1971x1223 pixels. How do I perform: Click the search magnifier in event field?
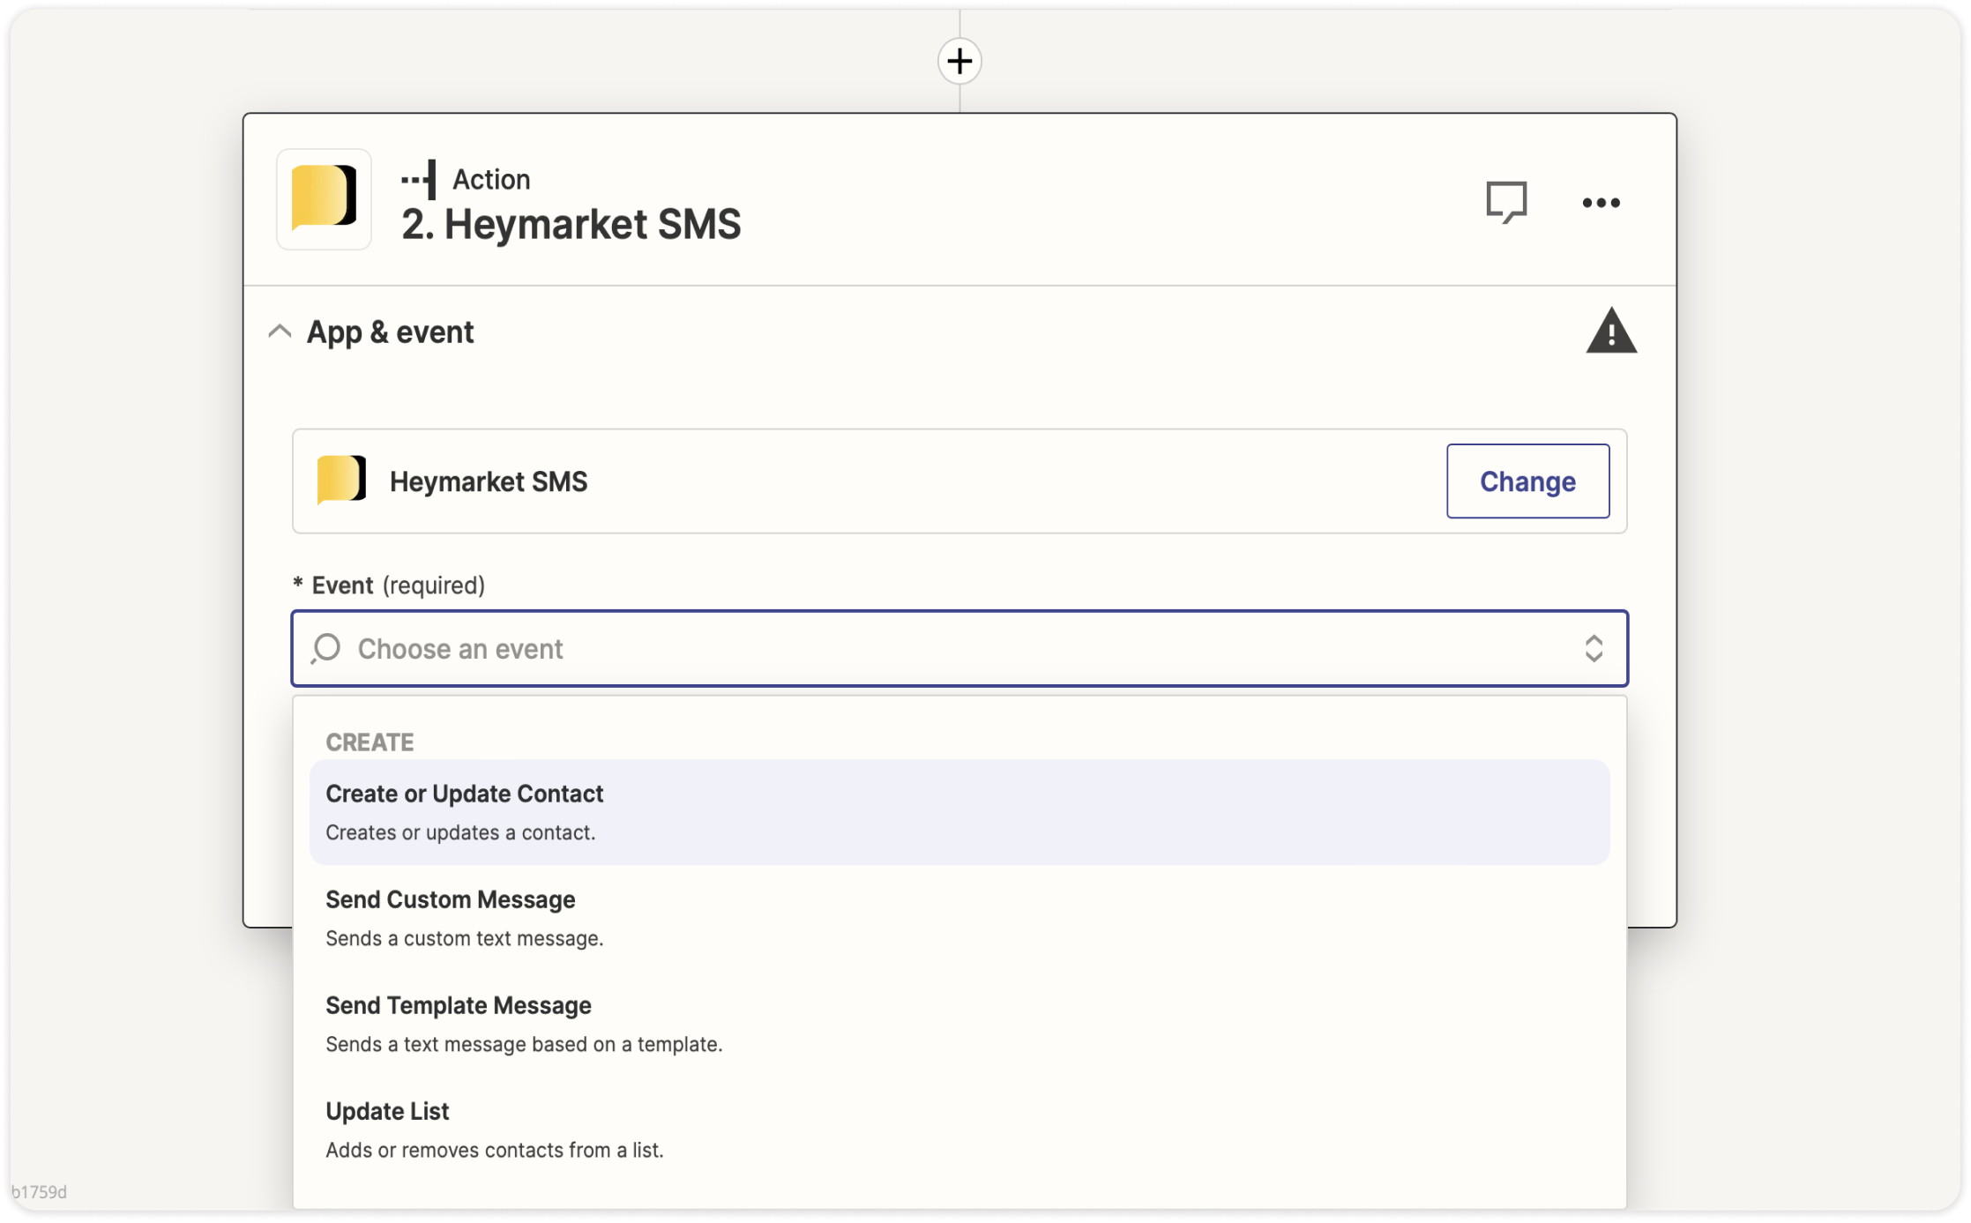[x=325, y=648]
